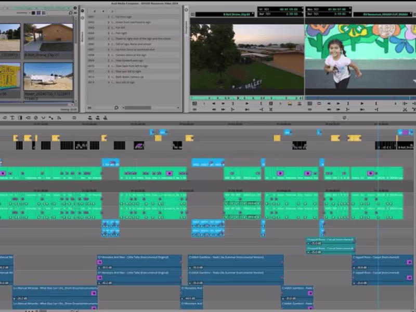The width and height of the screenshot is (416, 312).
Task: Click the magnifier search icon in the Markers window
Action: (x=116, y=107)
